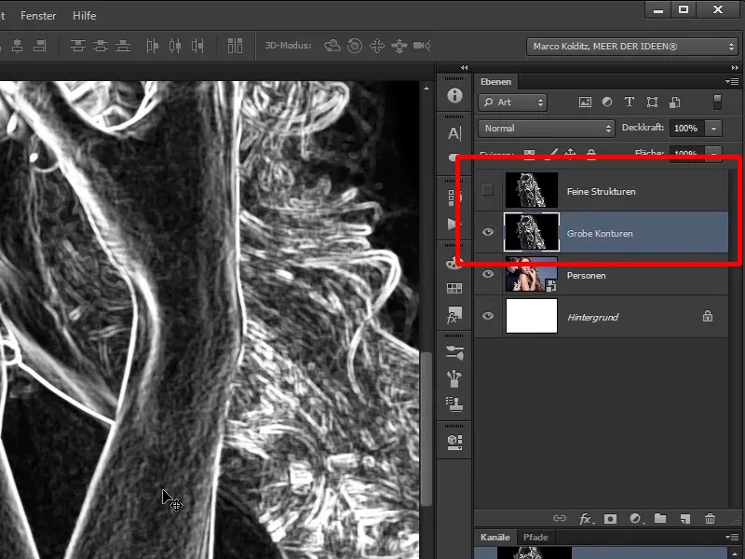Show the Feine Strukturen layer
745x559 pixels.
click(x=487, y=190)
